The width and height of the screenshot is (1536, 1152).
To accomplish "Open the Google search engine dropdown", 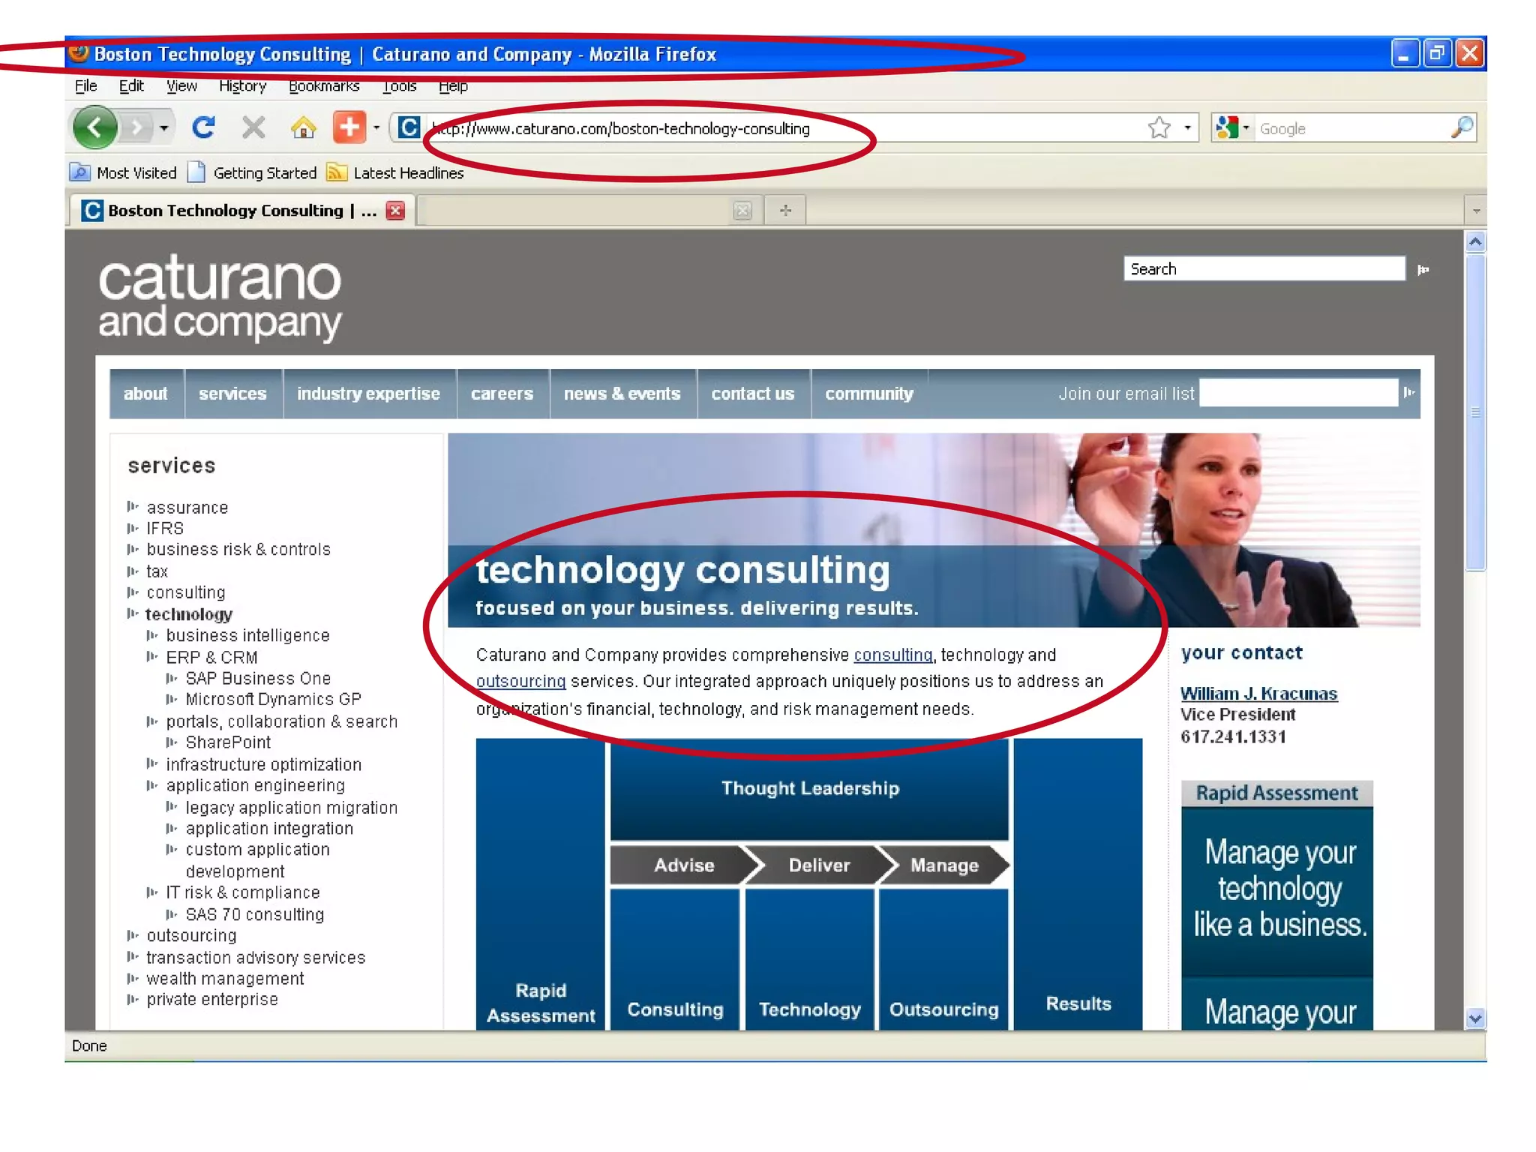I will coord(1231,128).
